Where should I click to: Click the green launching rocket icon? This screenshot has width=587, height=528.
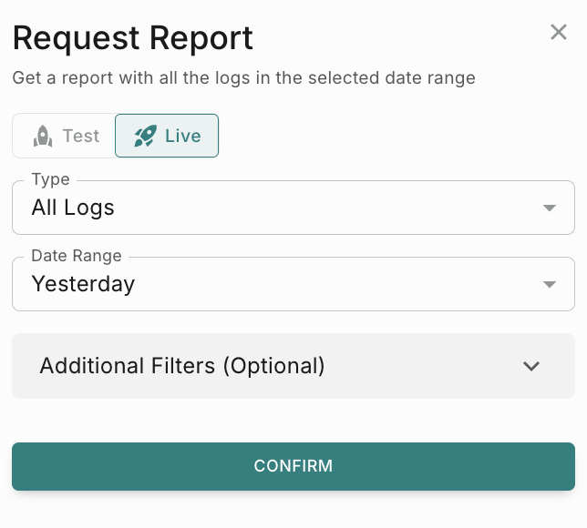pyautogui.click(x=145, y=137)
